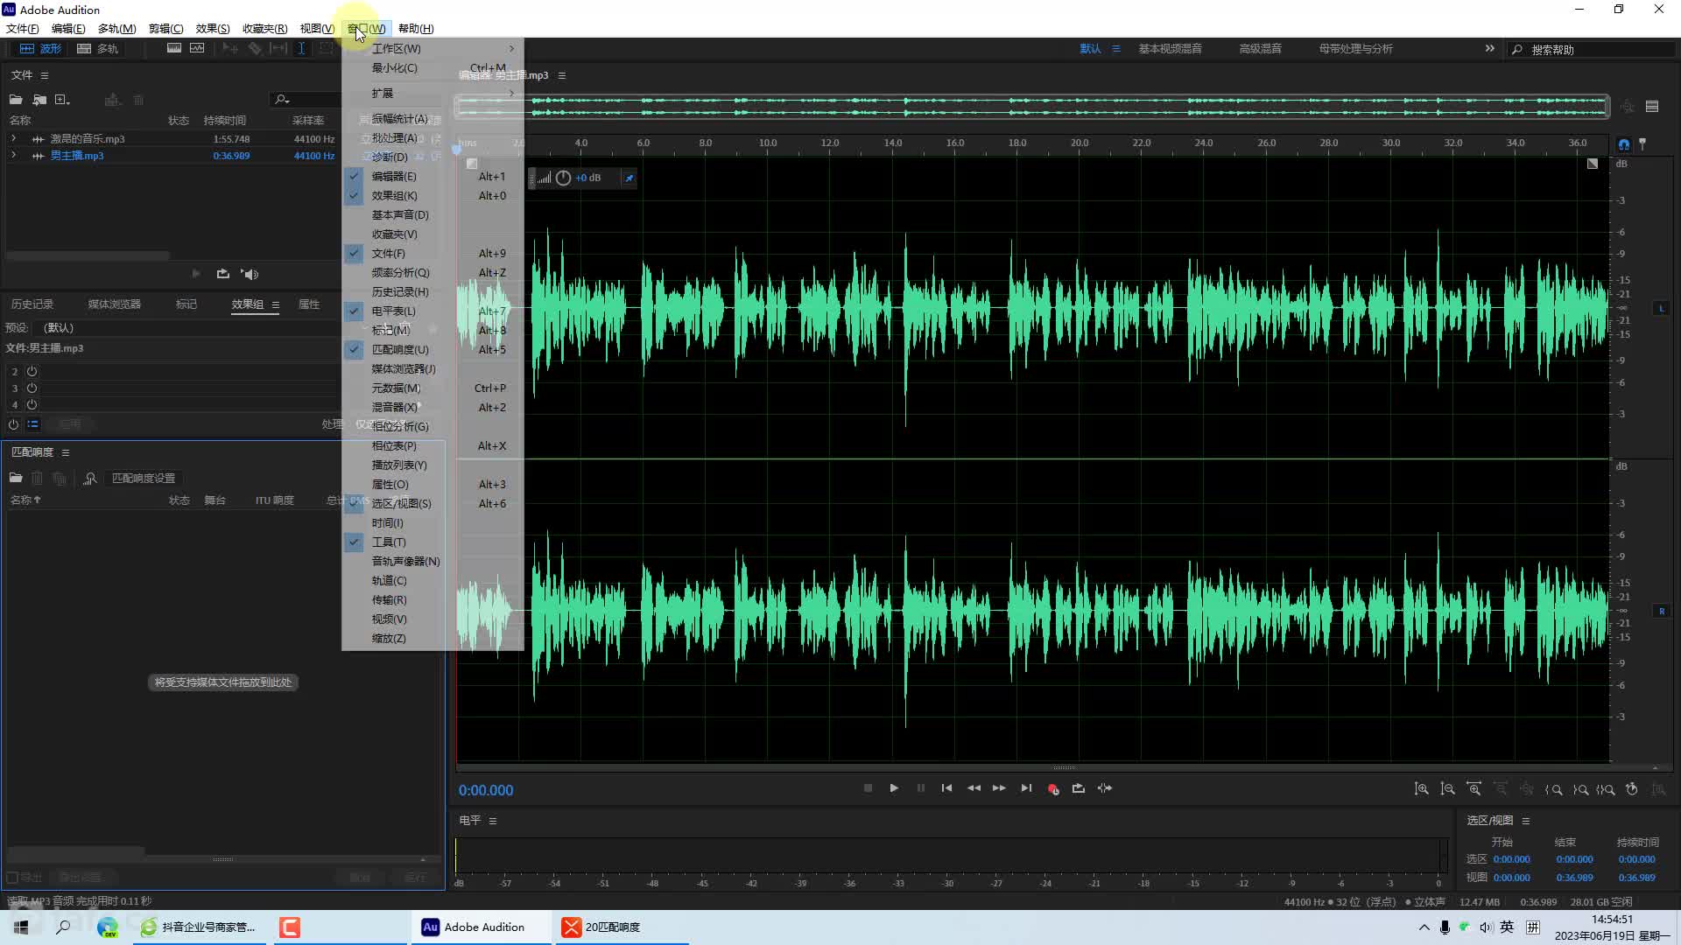
Task: Uncheck 效果组(K) in the Window menu
Action: point(433,196)
